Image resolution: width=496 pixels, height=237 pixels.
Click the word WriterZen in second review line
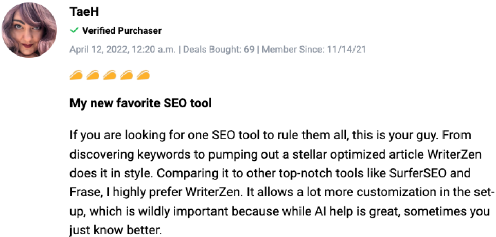click(454, 155)
